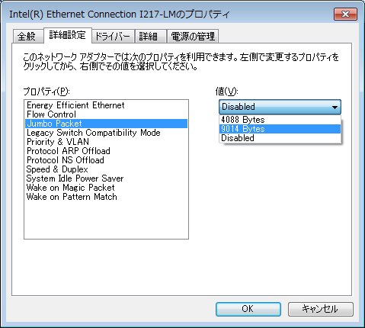Collapse the value dropdown via its arrow
The height and width of the screenshot is (328, 365).
point(335,107)
